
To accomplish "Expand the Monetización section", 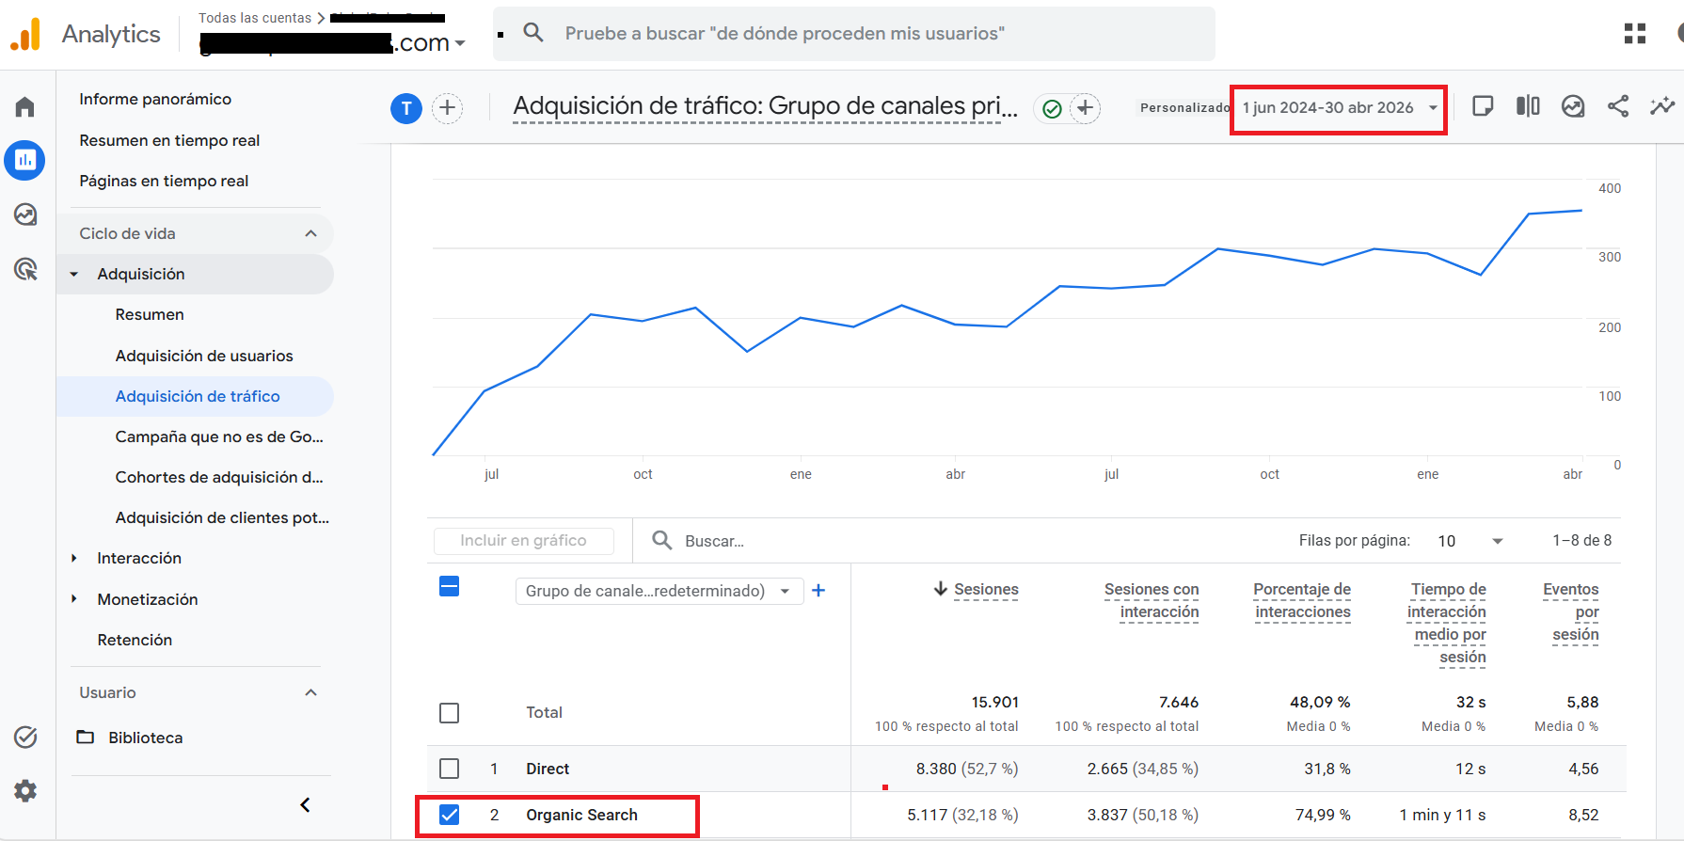I will [x=74, y=599].
